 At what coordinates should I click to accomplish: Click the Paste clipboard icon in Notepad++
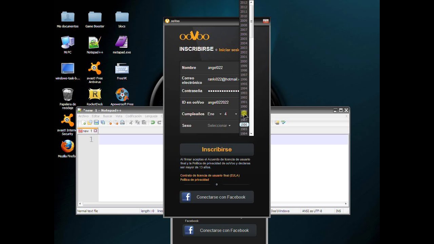pyautogui.click(x=144, y=122)
